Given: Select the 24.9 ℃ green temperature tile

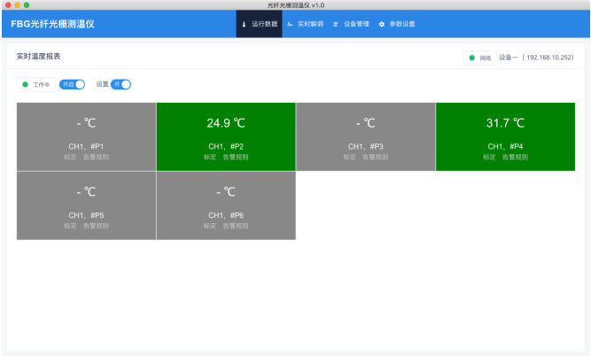Looking at the screenshot, I should (x=226, y=124).
